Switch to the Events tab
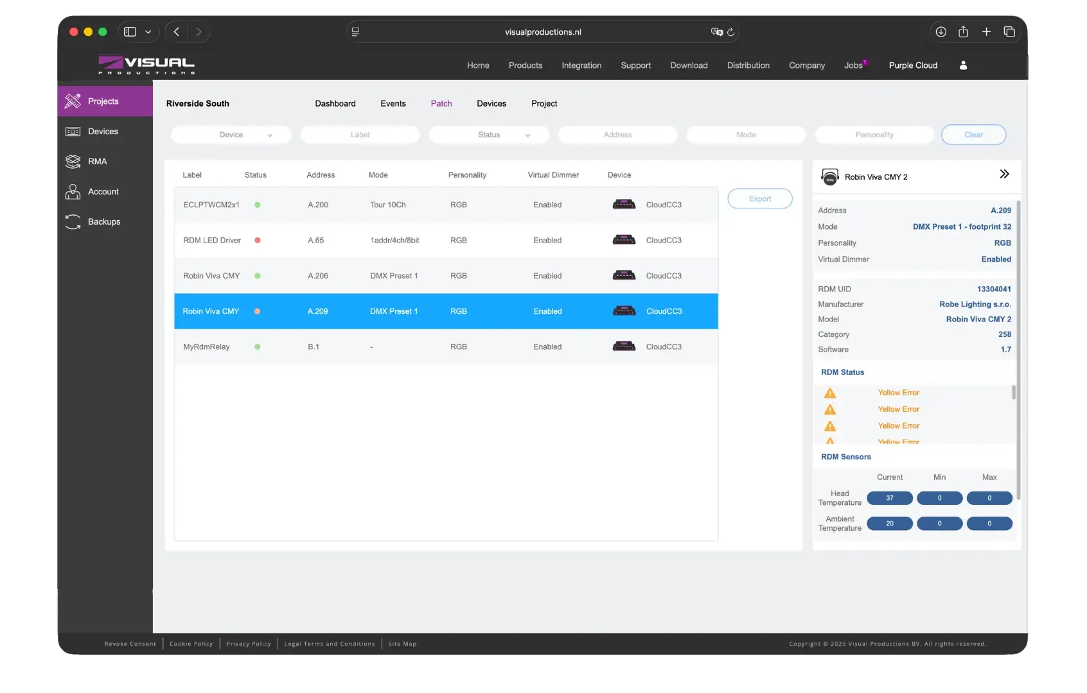 tap(393, 103)
